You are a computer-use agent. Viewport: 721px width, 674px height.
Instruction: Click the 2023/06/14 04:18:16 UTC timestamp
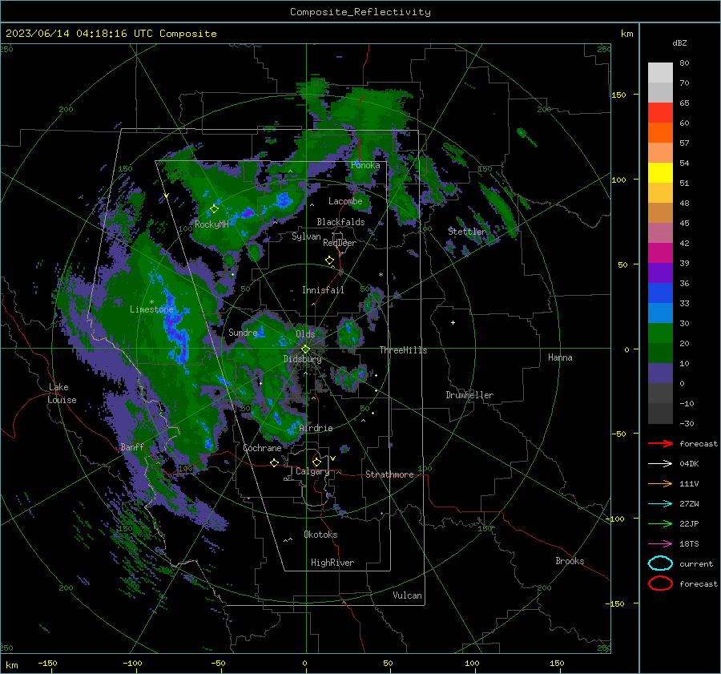pyautogui.click(x=111, y=34)
